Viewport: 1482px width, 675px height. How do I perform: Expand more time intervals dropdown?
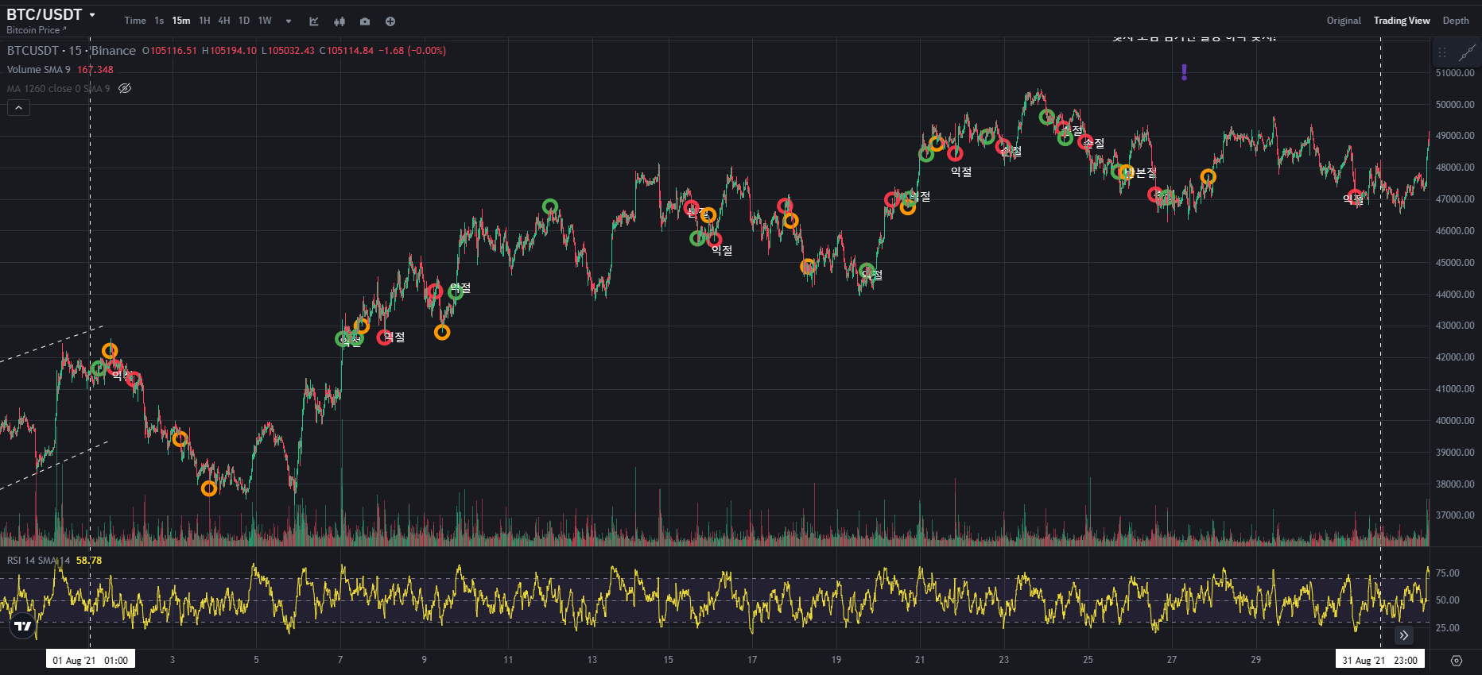289,21
